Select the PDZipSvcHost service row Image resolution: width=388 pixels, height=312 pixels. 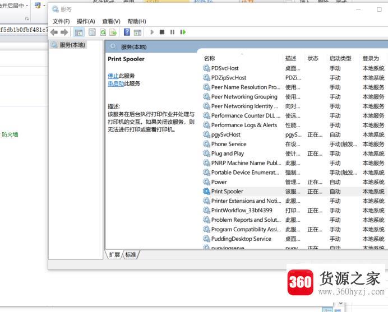point(294,78)
